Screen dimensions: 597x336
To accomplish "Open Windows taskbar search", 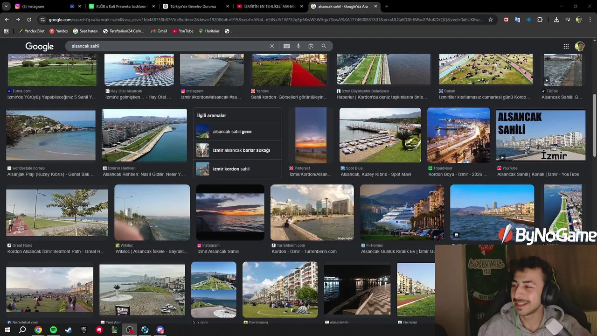I will [x=22, y=330].
